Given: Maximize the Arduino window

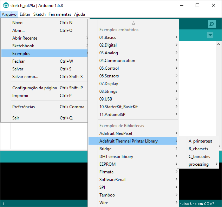Looking at the screenshot, I should [x=197, y=5].
